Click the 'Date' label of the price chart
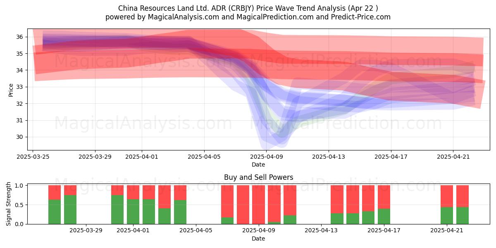496x248 pixels. [258, 165]
